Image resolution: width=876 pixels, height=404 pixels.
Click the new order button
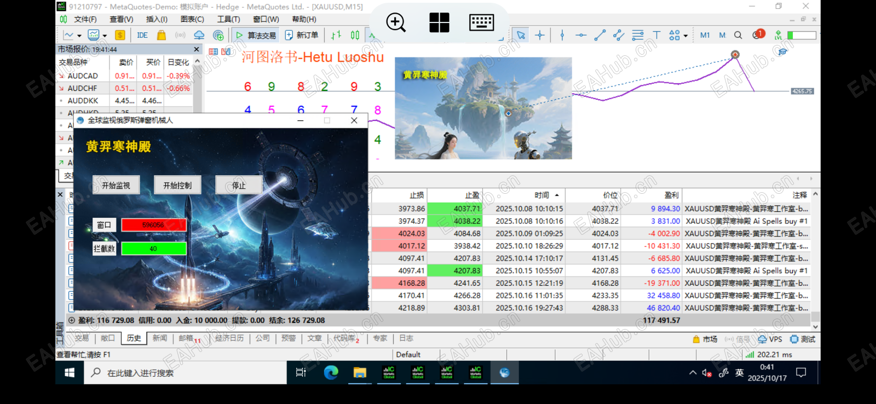(x=302, y=35)
